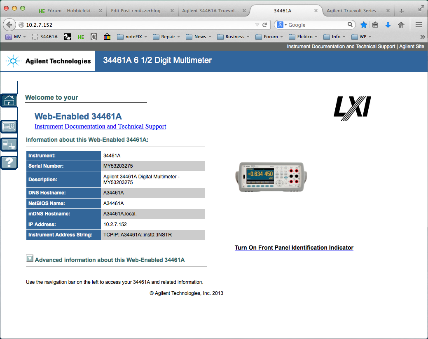This screenshot has height=339, width=428.
Task: Close the 34461A tab
Action: pyautogui.click(x=316, y=11)
